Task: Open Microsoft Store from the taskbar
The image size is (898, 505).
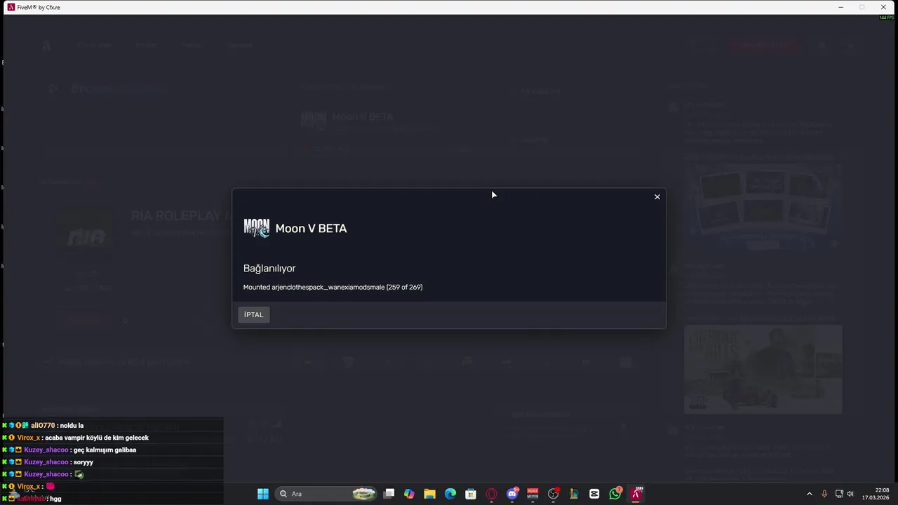Action: pyautogui.click(x=471, y=494)
